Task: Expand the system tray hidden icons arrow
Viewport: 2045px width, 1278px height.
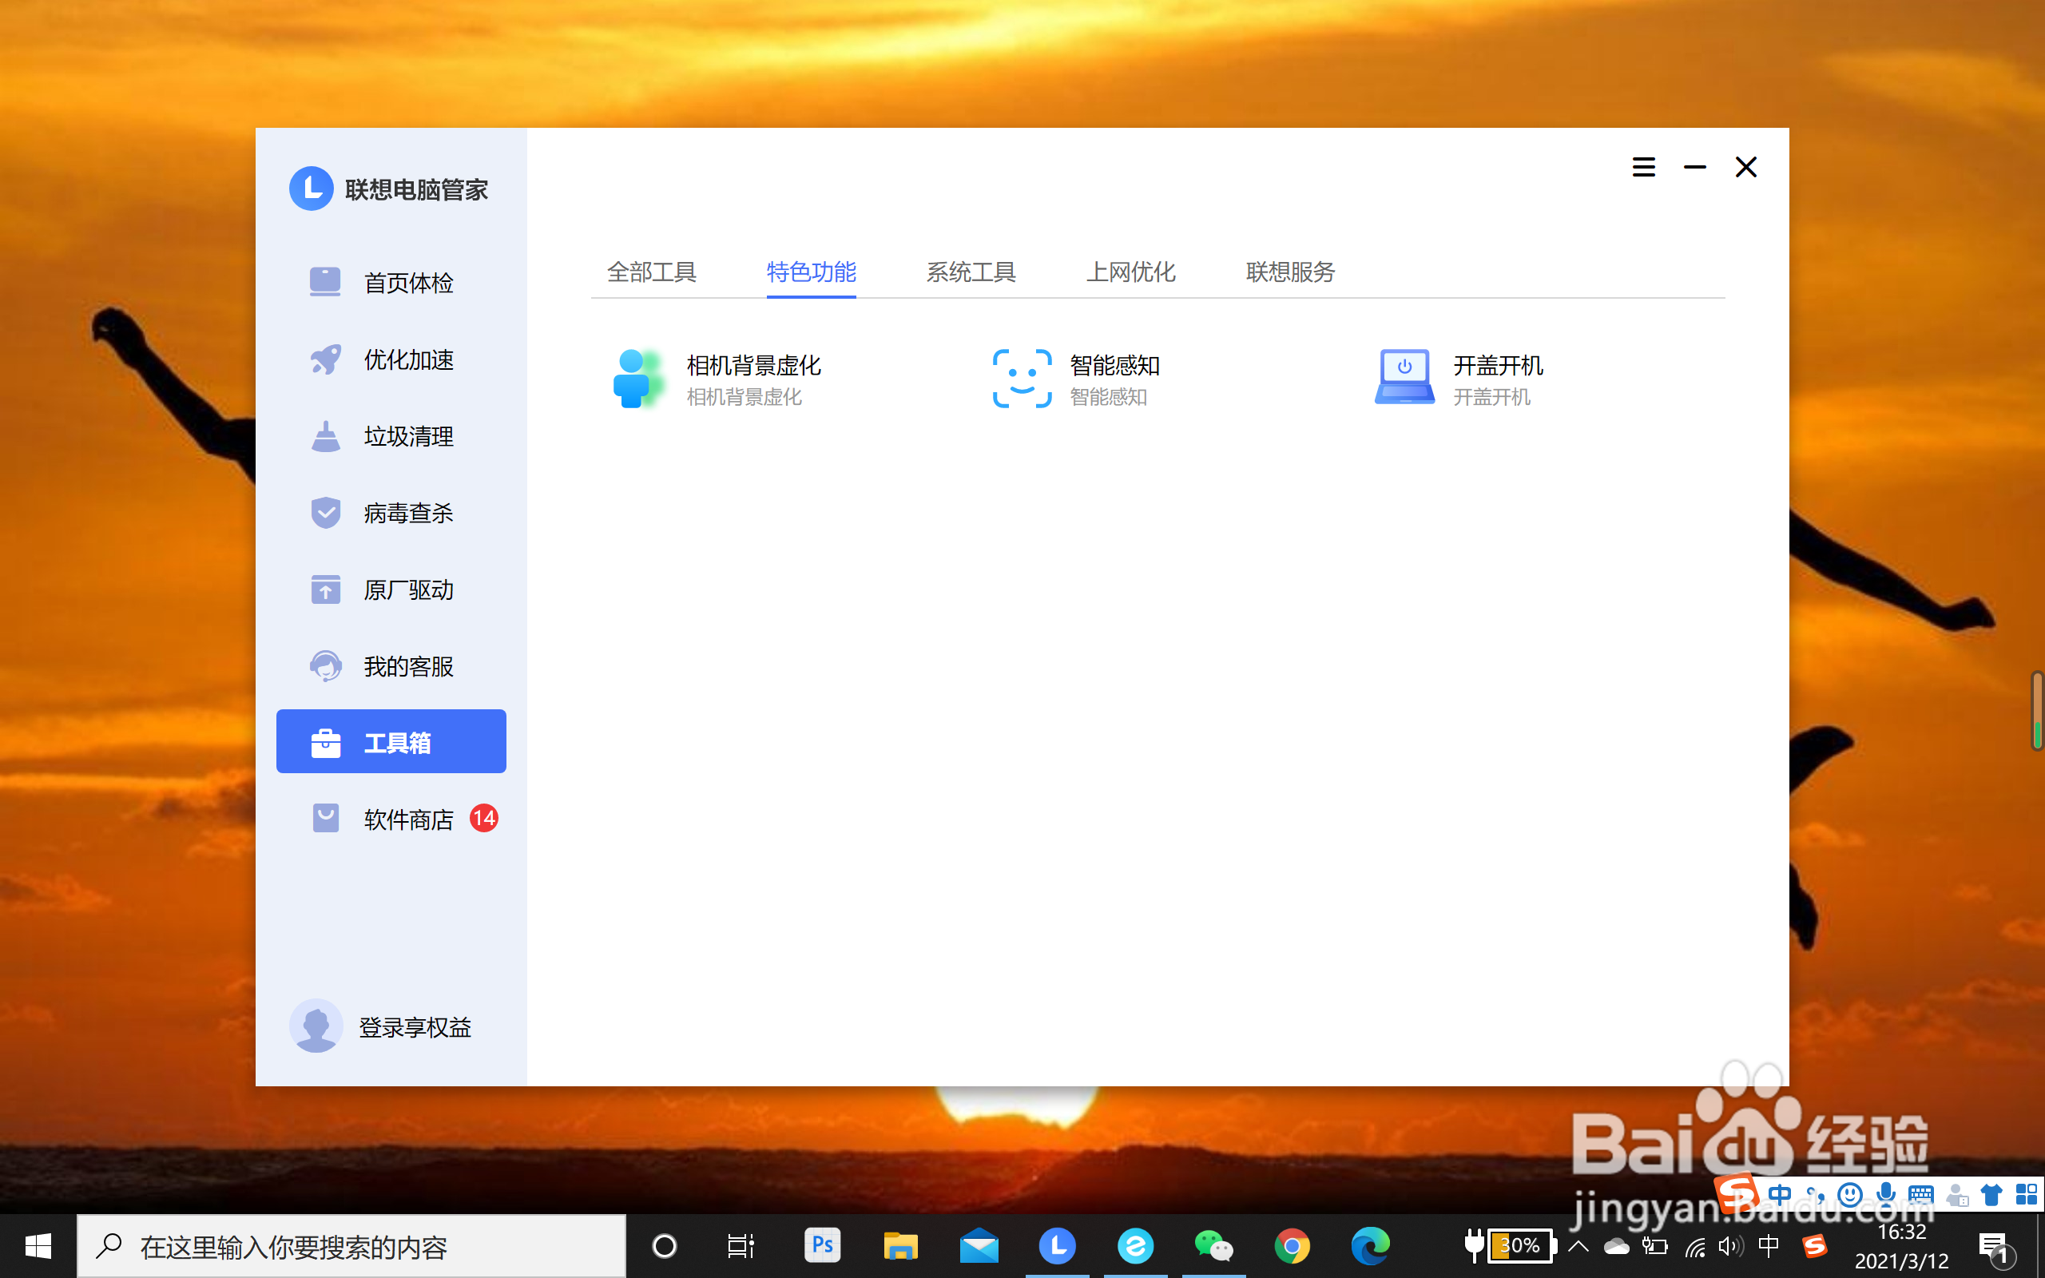Action: click(x=1578, y=1245)
